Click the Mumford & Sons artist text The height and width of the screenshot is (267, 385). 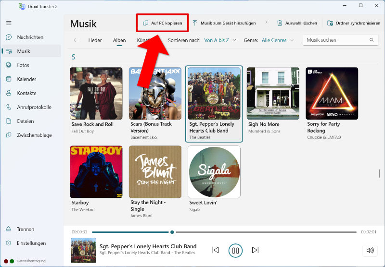[264, 131]
